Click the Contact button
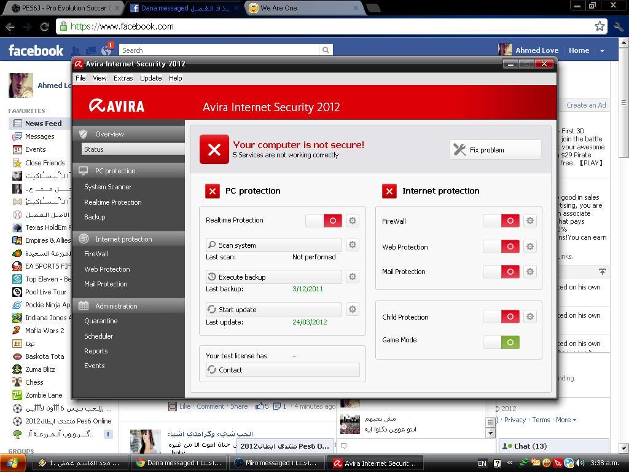The height and width of the screenshot is (472, 629). (283, 369)
